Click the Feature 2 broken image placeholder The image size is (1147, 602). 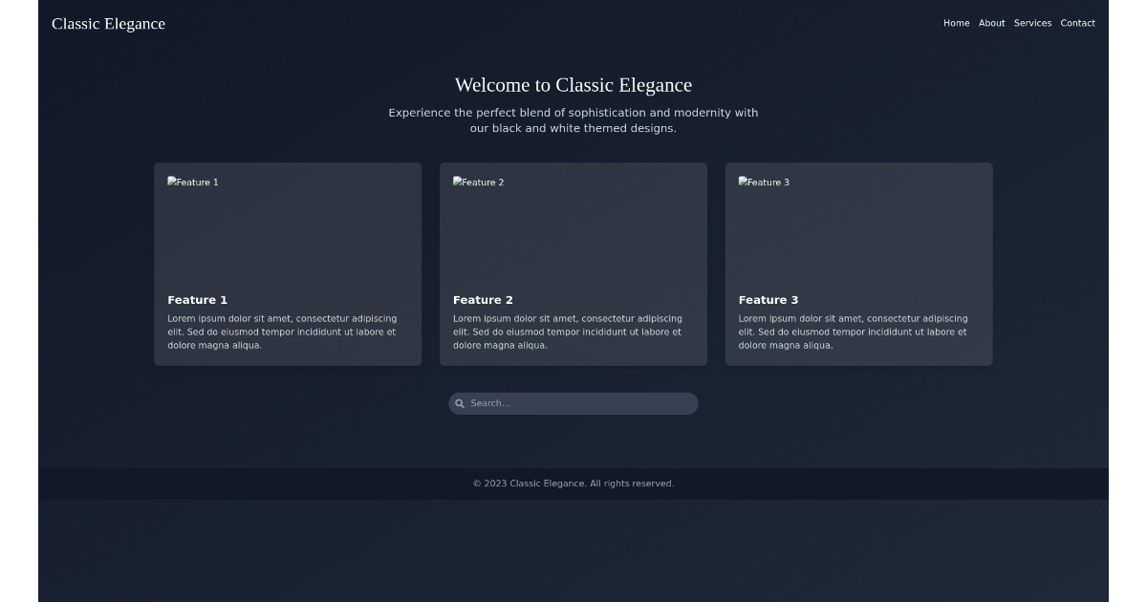478,183
